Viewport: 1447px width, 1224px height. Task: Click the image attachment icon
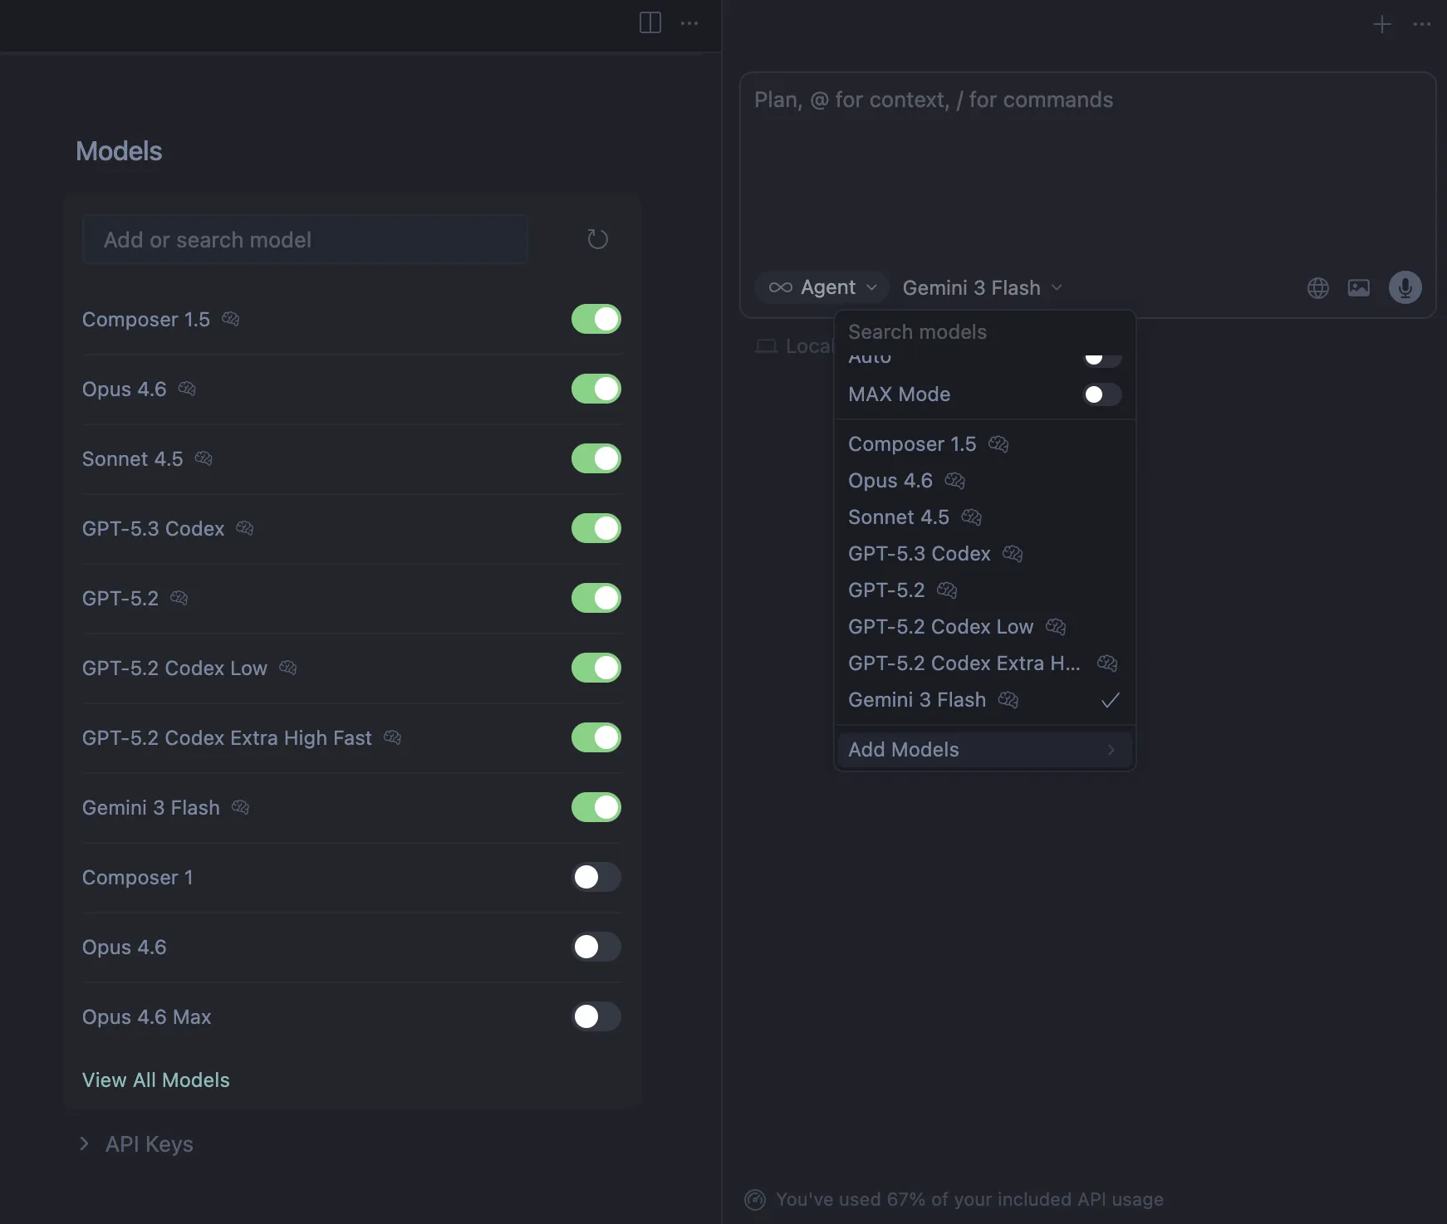pyautogui.click(x=1358, y=288)
